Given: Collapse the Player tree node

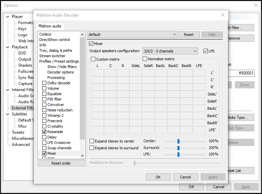Looking at the screenshot, I should tap(7, 17).
